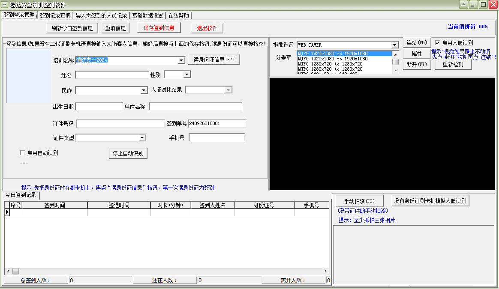The image size is (499, 289).
Task: Open the 摄像设置 WEB CAMER dropdown
Action: (394, 45)
